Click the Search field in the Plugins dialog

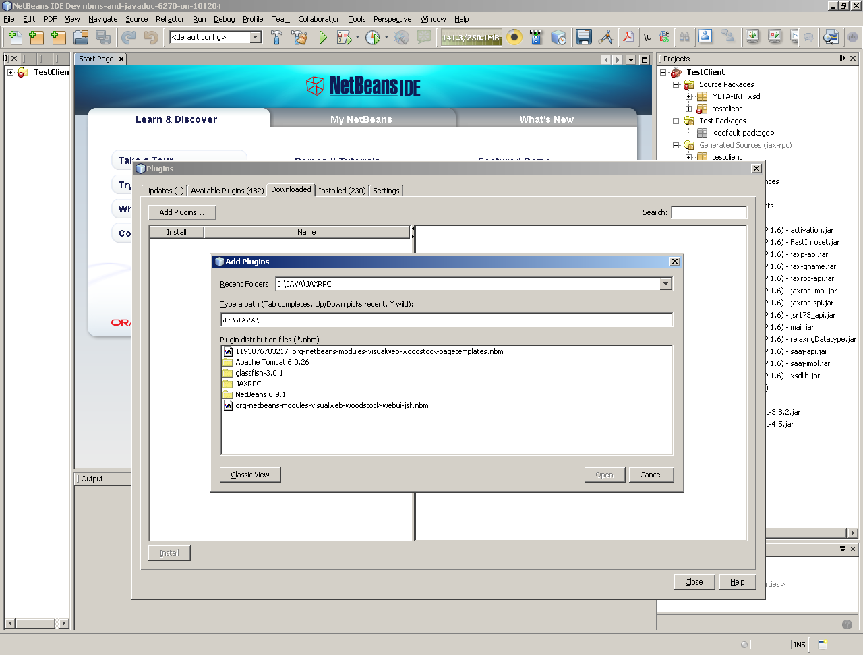709,212
